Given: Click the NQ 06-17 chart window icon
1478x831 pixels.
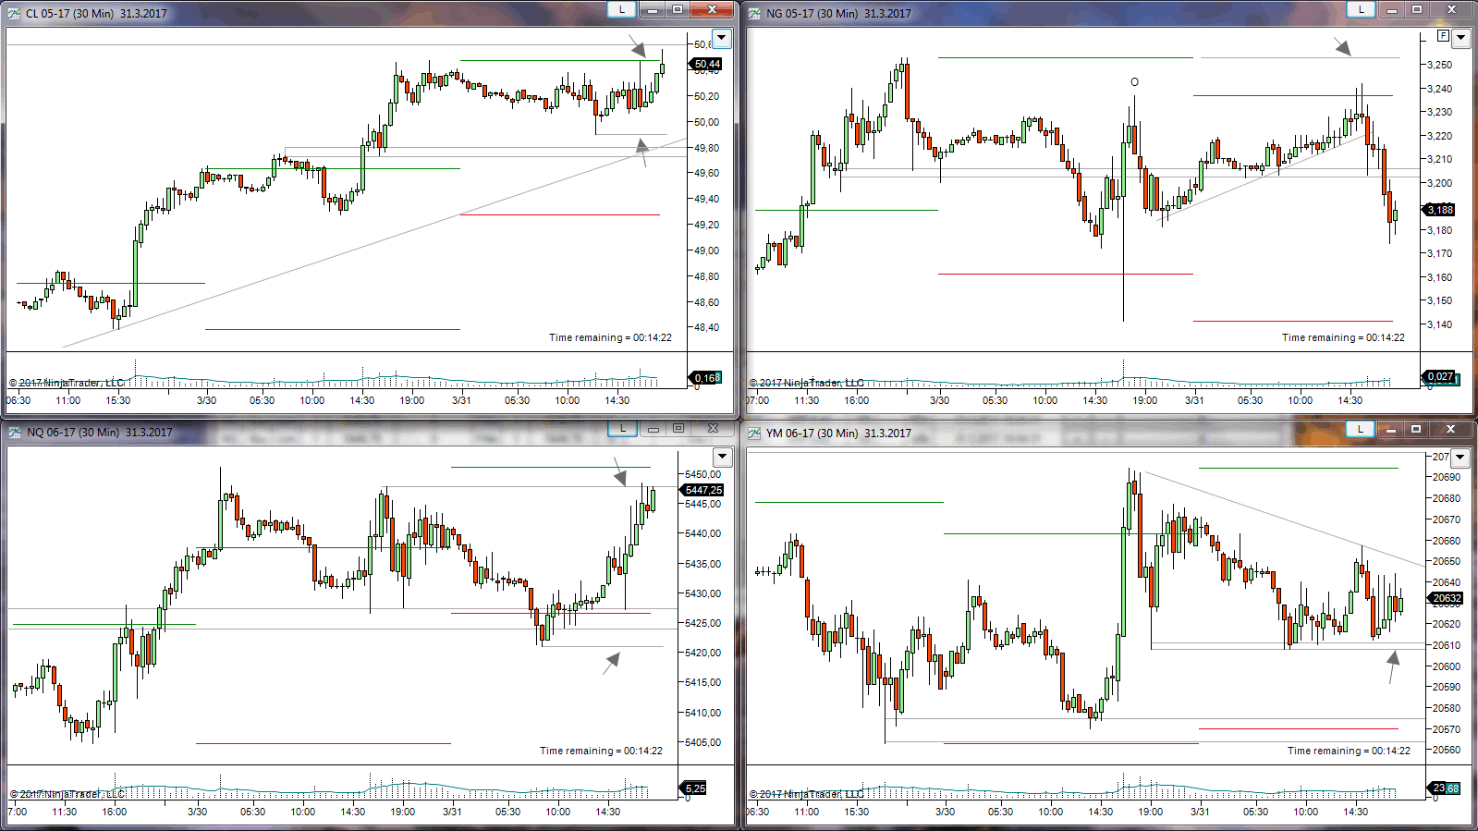Looking at the screenshot, I should (15, 433).
